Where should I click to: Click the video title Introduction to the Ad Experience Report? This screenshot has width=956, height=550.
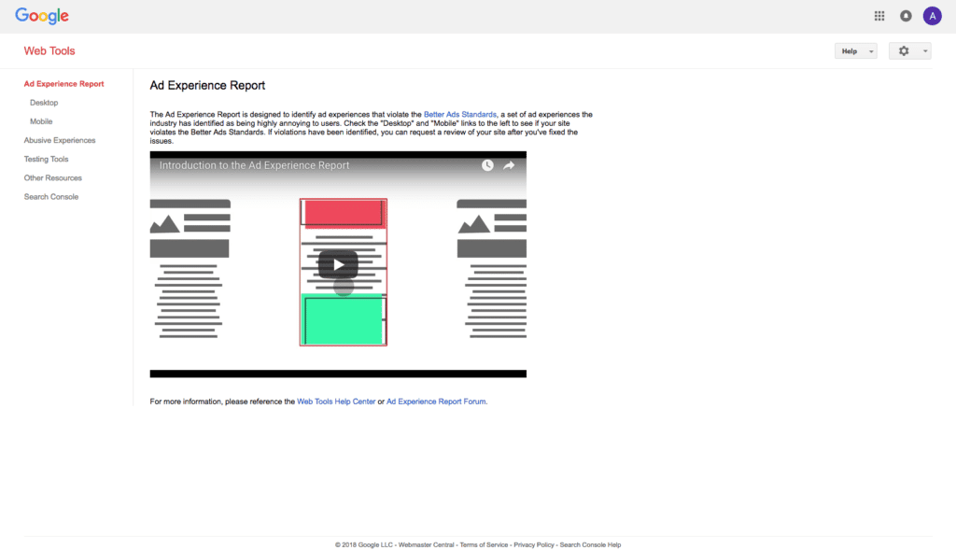(254, 165)
